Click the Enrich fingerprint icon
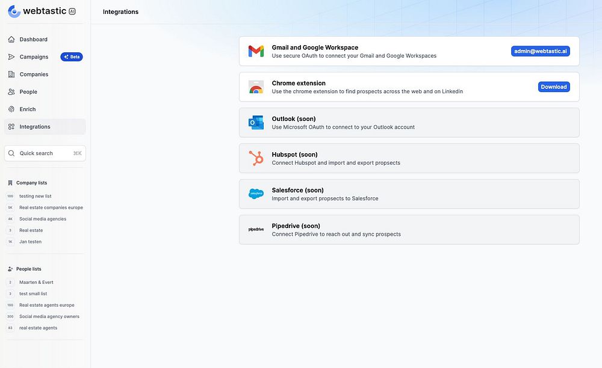Screen dimensions: 602x368 point(11,109)
